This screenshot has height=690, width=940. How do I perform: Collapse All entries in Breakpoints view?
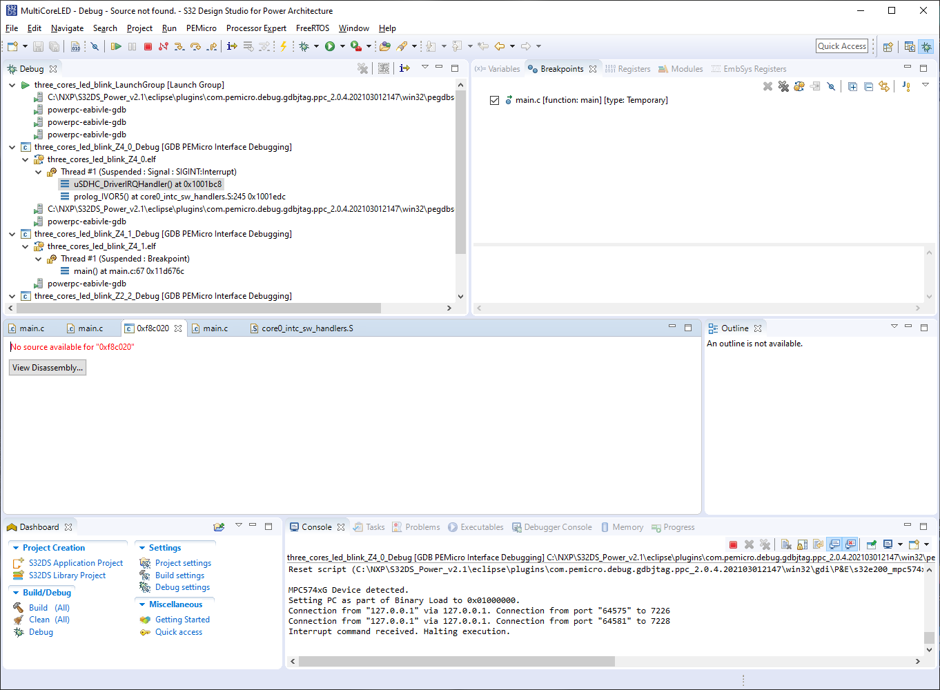click(869, 86)
